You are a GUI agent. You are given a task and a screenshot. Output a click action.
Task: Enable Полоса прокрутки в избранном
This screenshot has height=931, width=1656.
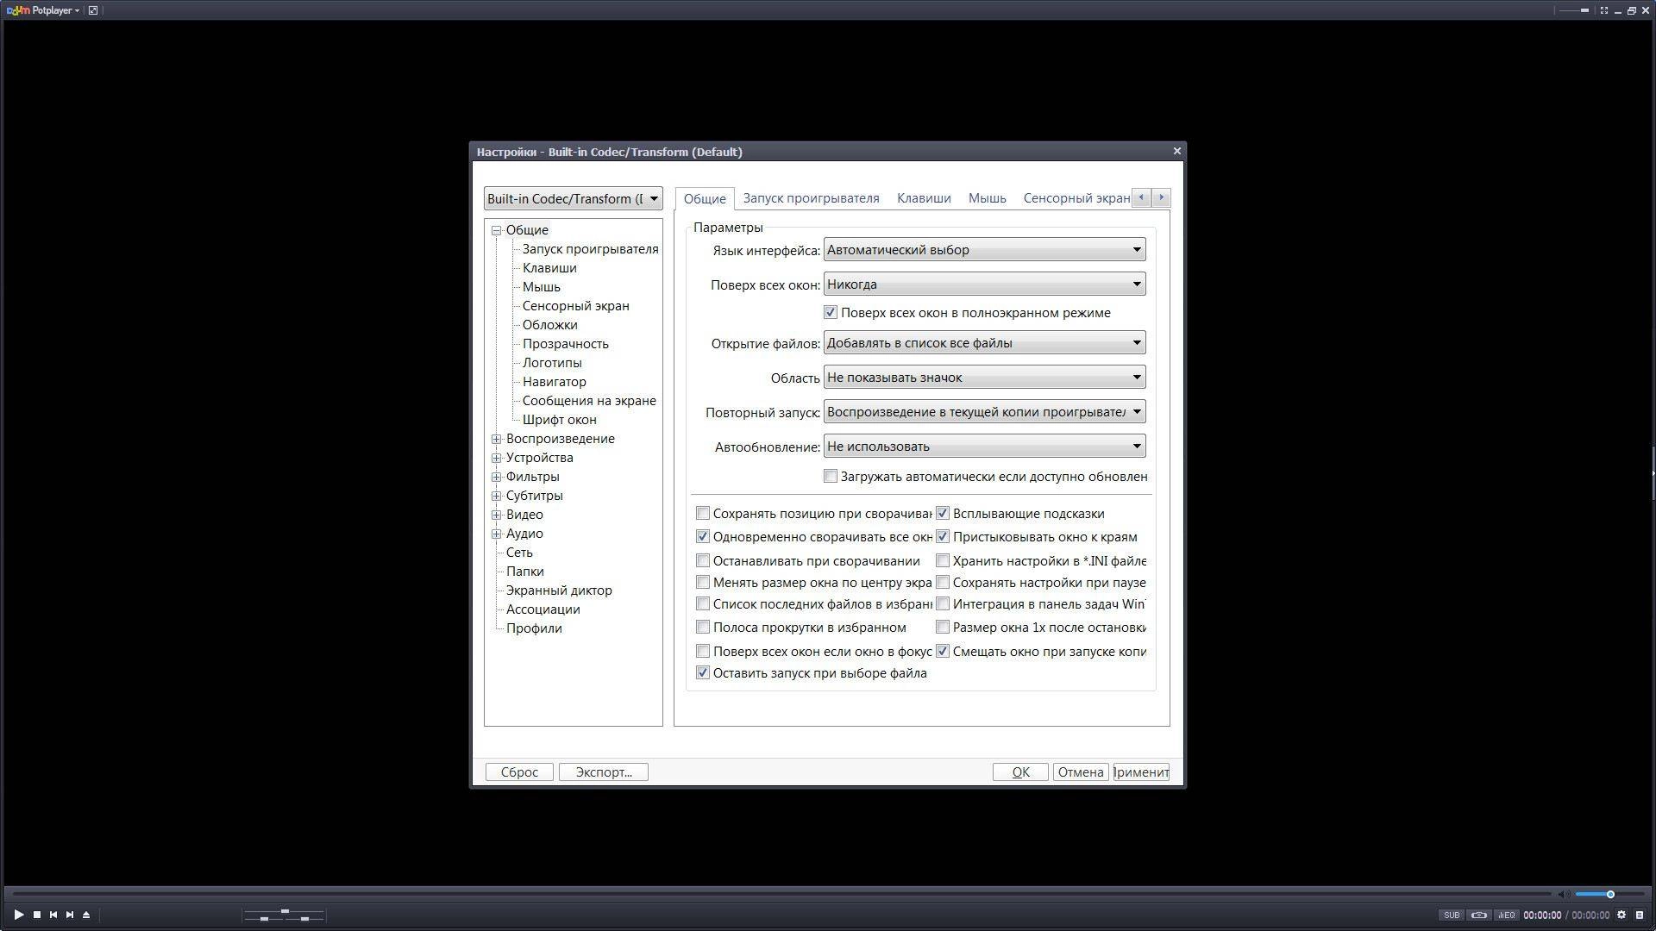(x=703, y=628)
